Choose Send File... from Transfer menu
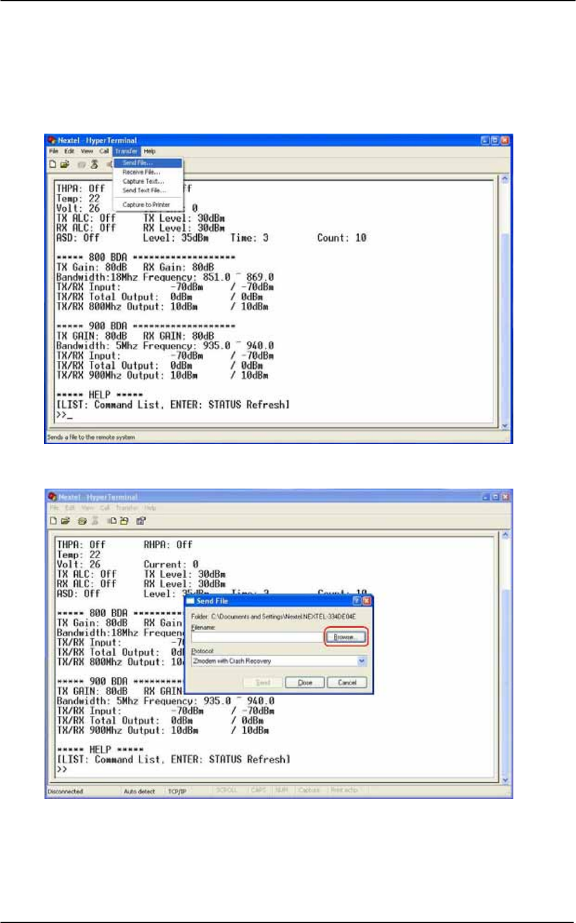This screenshot has width=576, height=923. tap(148, 163)
